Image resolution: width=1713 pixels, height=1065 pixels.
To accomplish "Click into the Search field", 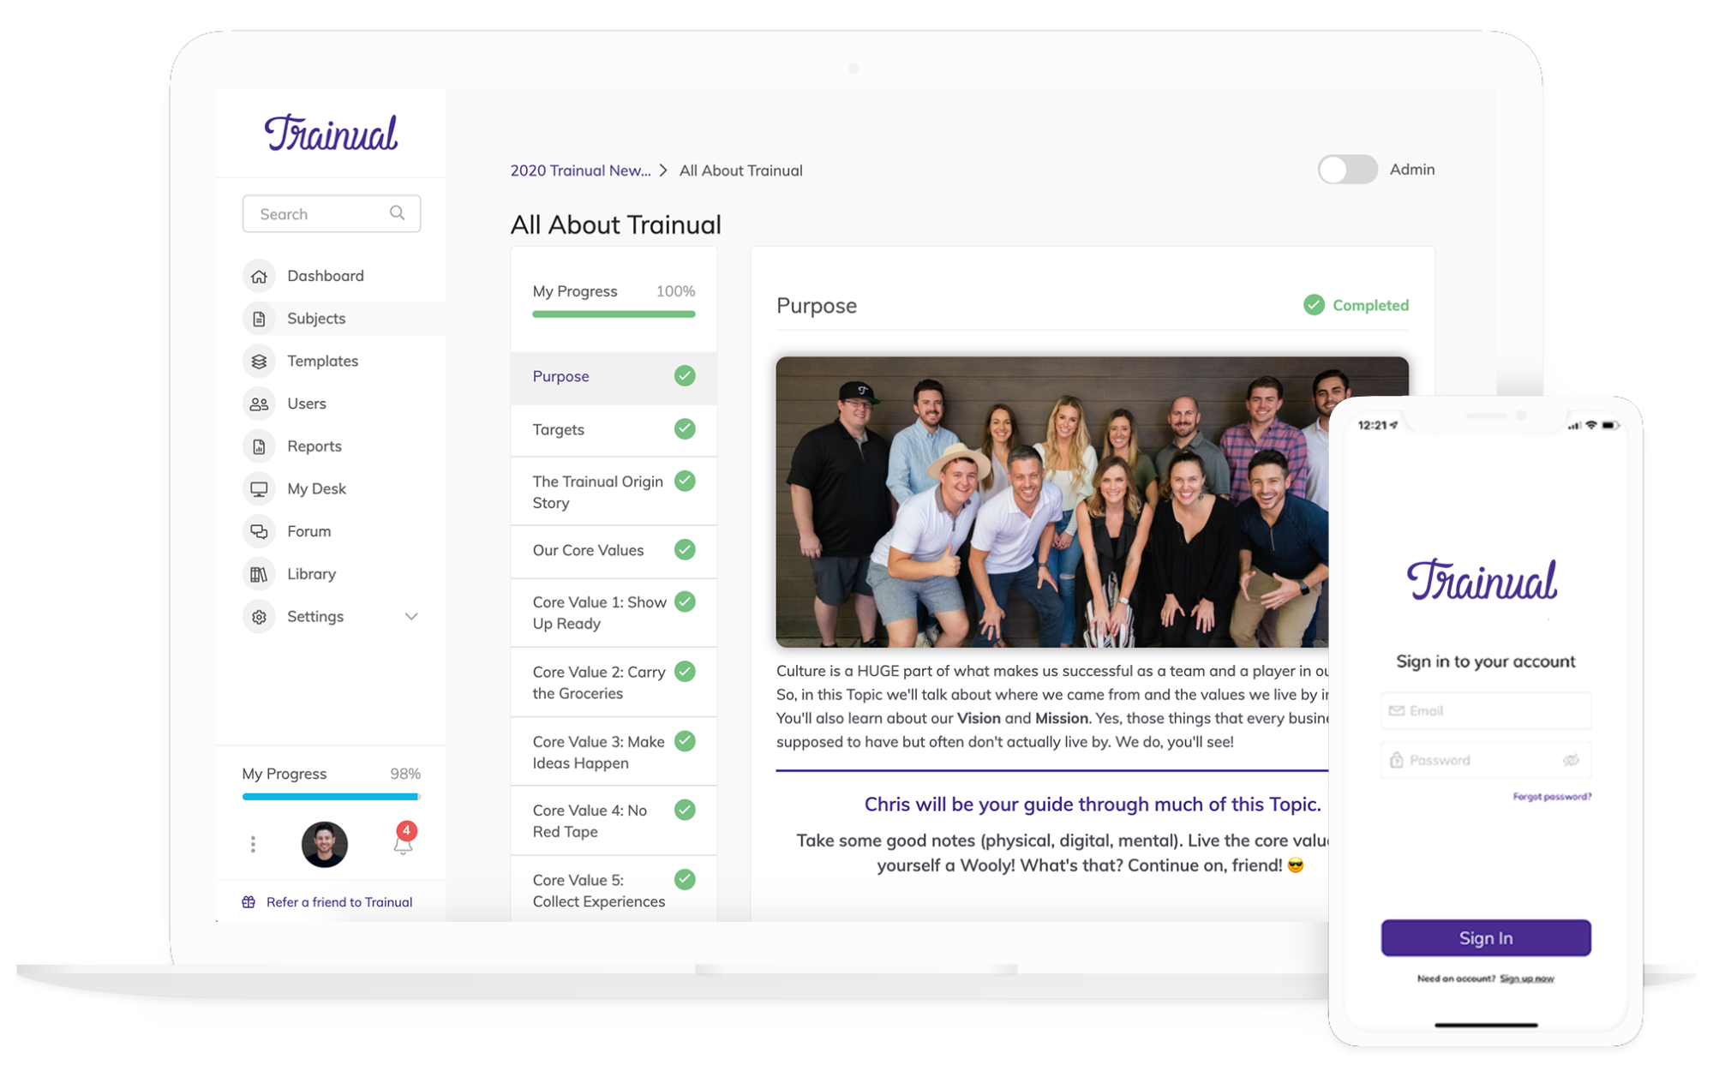I will click(x=332, y=213).
